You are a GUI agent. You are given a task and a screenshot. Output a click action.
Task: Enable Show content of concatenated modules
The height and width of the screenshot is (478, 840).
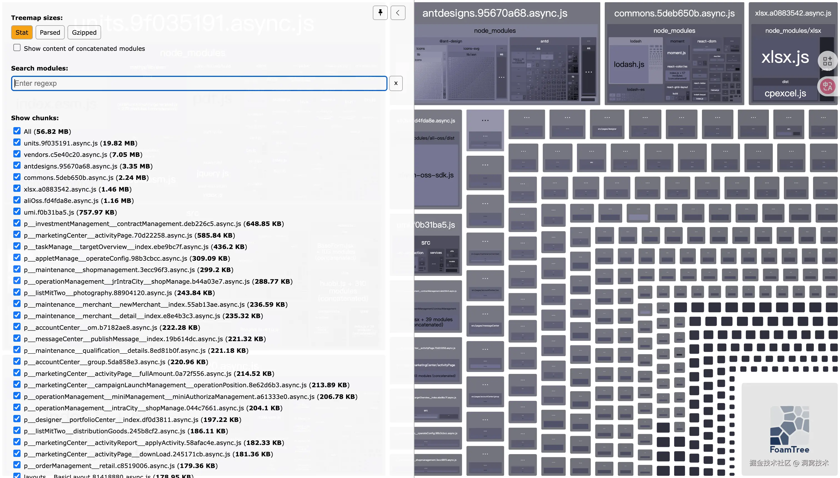[17, 48]
